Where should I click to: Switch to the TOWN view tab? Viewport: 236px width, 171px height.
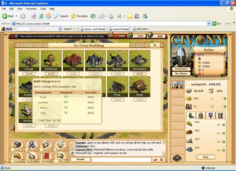pyautogui.click(x=117, y=36)
